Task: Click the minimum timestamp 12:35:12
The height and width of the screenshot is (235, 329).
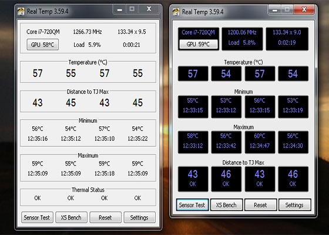Action: (x=71, y=139)
